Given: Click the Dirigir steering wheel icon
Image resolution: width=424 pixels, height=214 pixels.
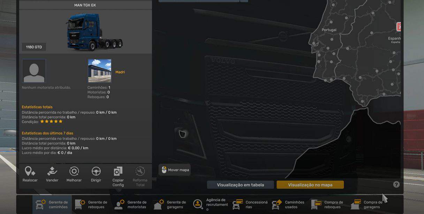Looking at the screenshot, I should (96, 171).
